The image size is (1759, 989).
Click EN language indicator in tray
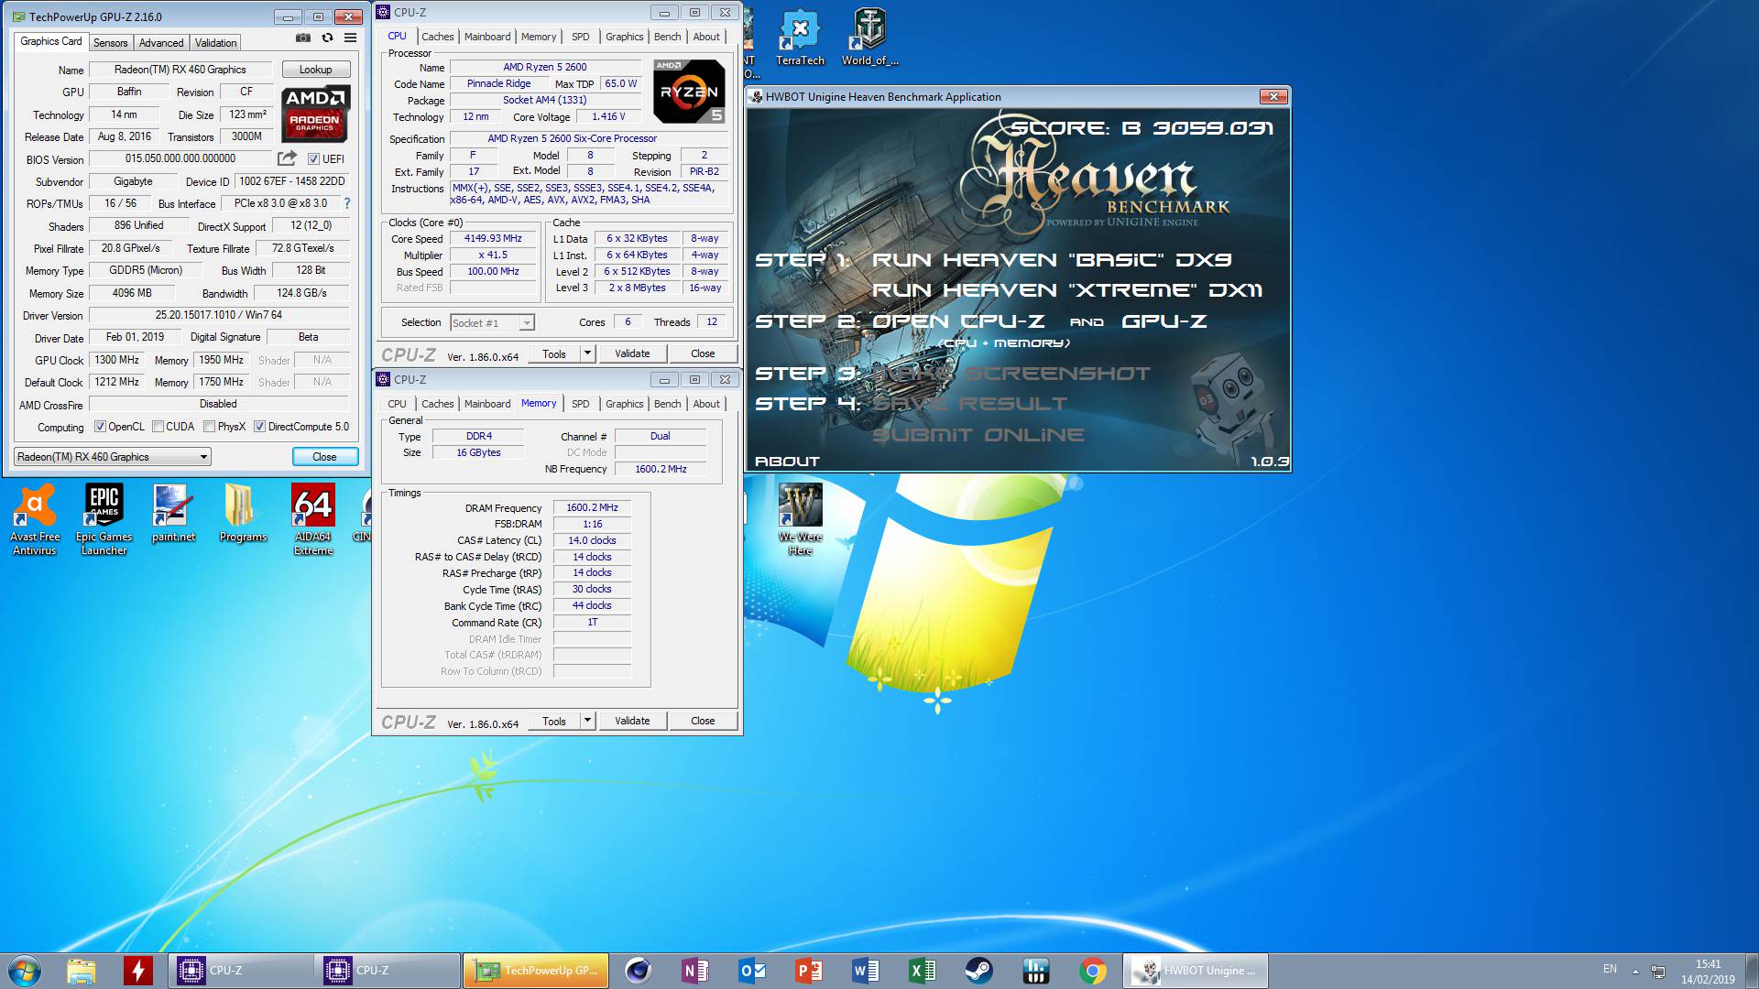tap(1610, 969)
